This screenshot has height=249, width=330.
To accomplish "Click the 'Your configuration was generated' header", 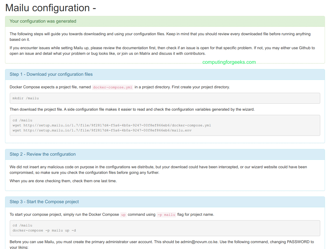I will pos(43,21).
